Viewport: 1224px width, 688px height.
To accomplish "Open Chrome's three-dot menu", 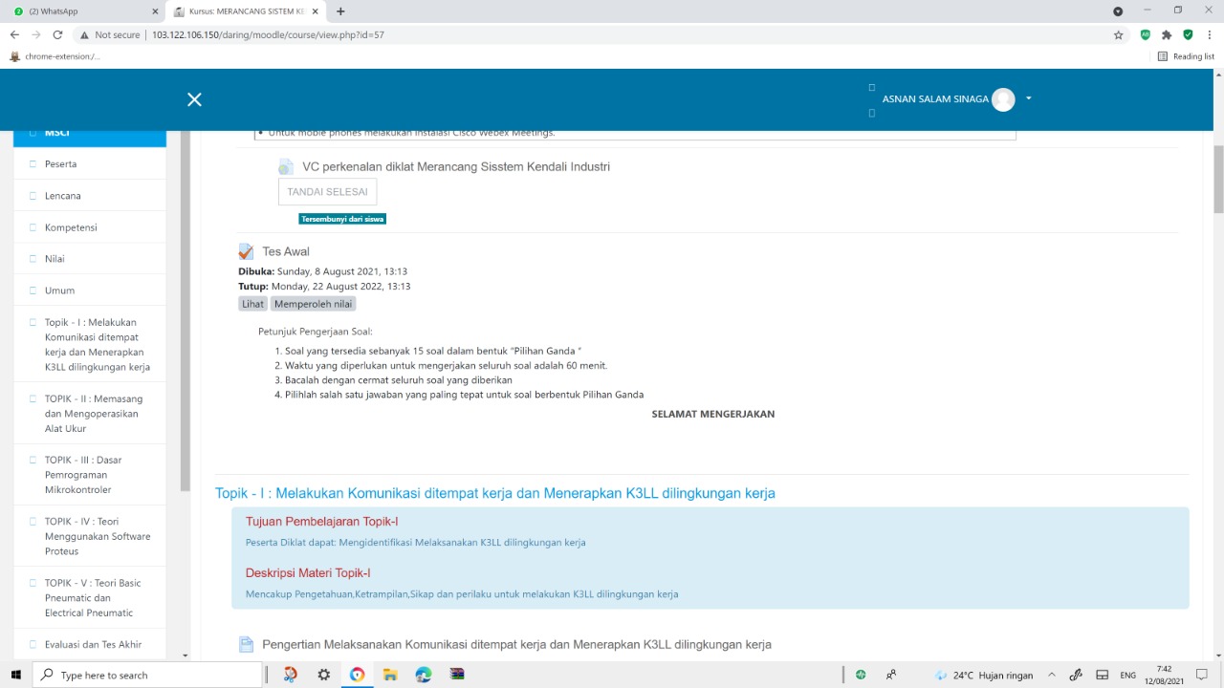I will pos(1210,34).
